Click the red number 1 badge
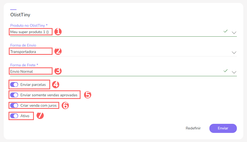This screenshot has width=247, height=142. click(x=58, y=32)
